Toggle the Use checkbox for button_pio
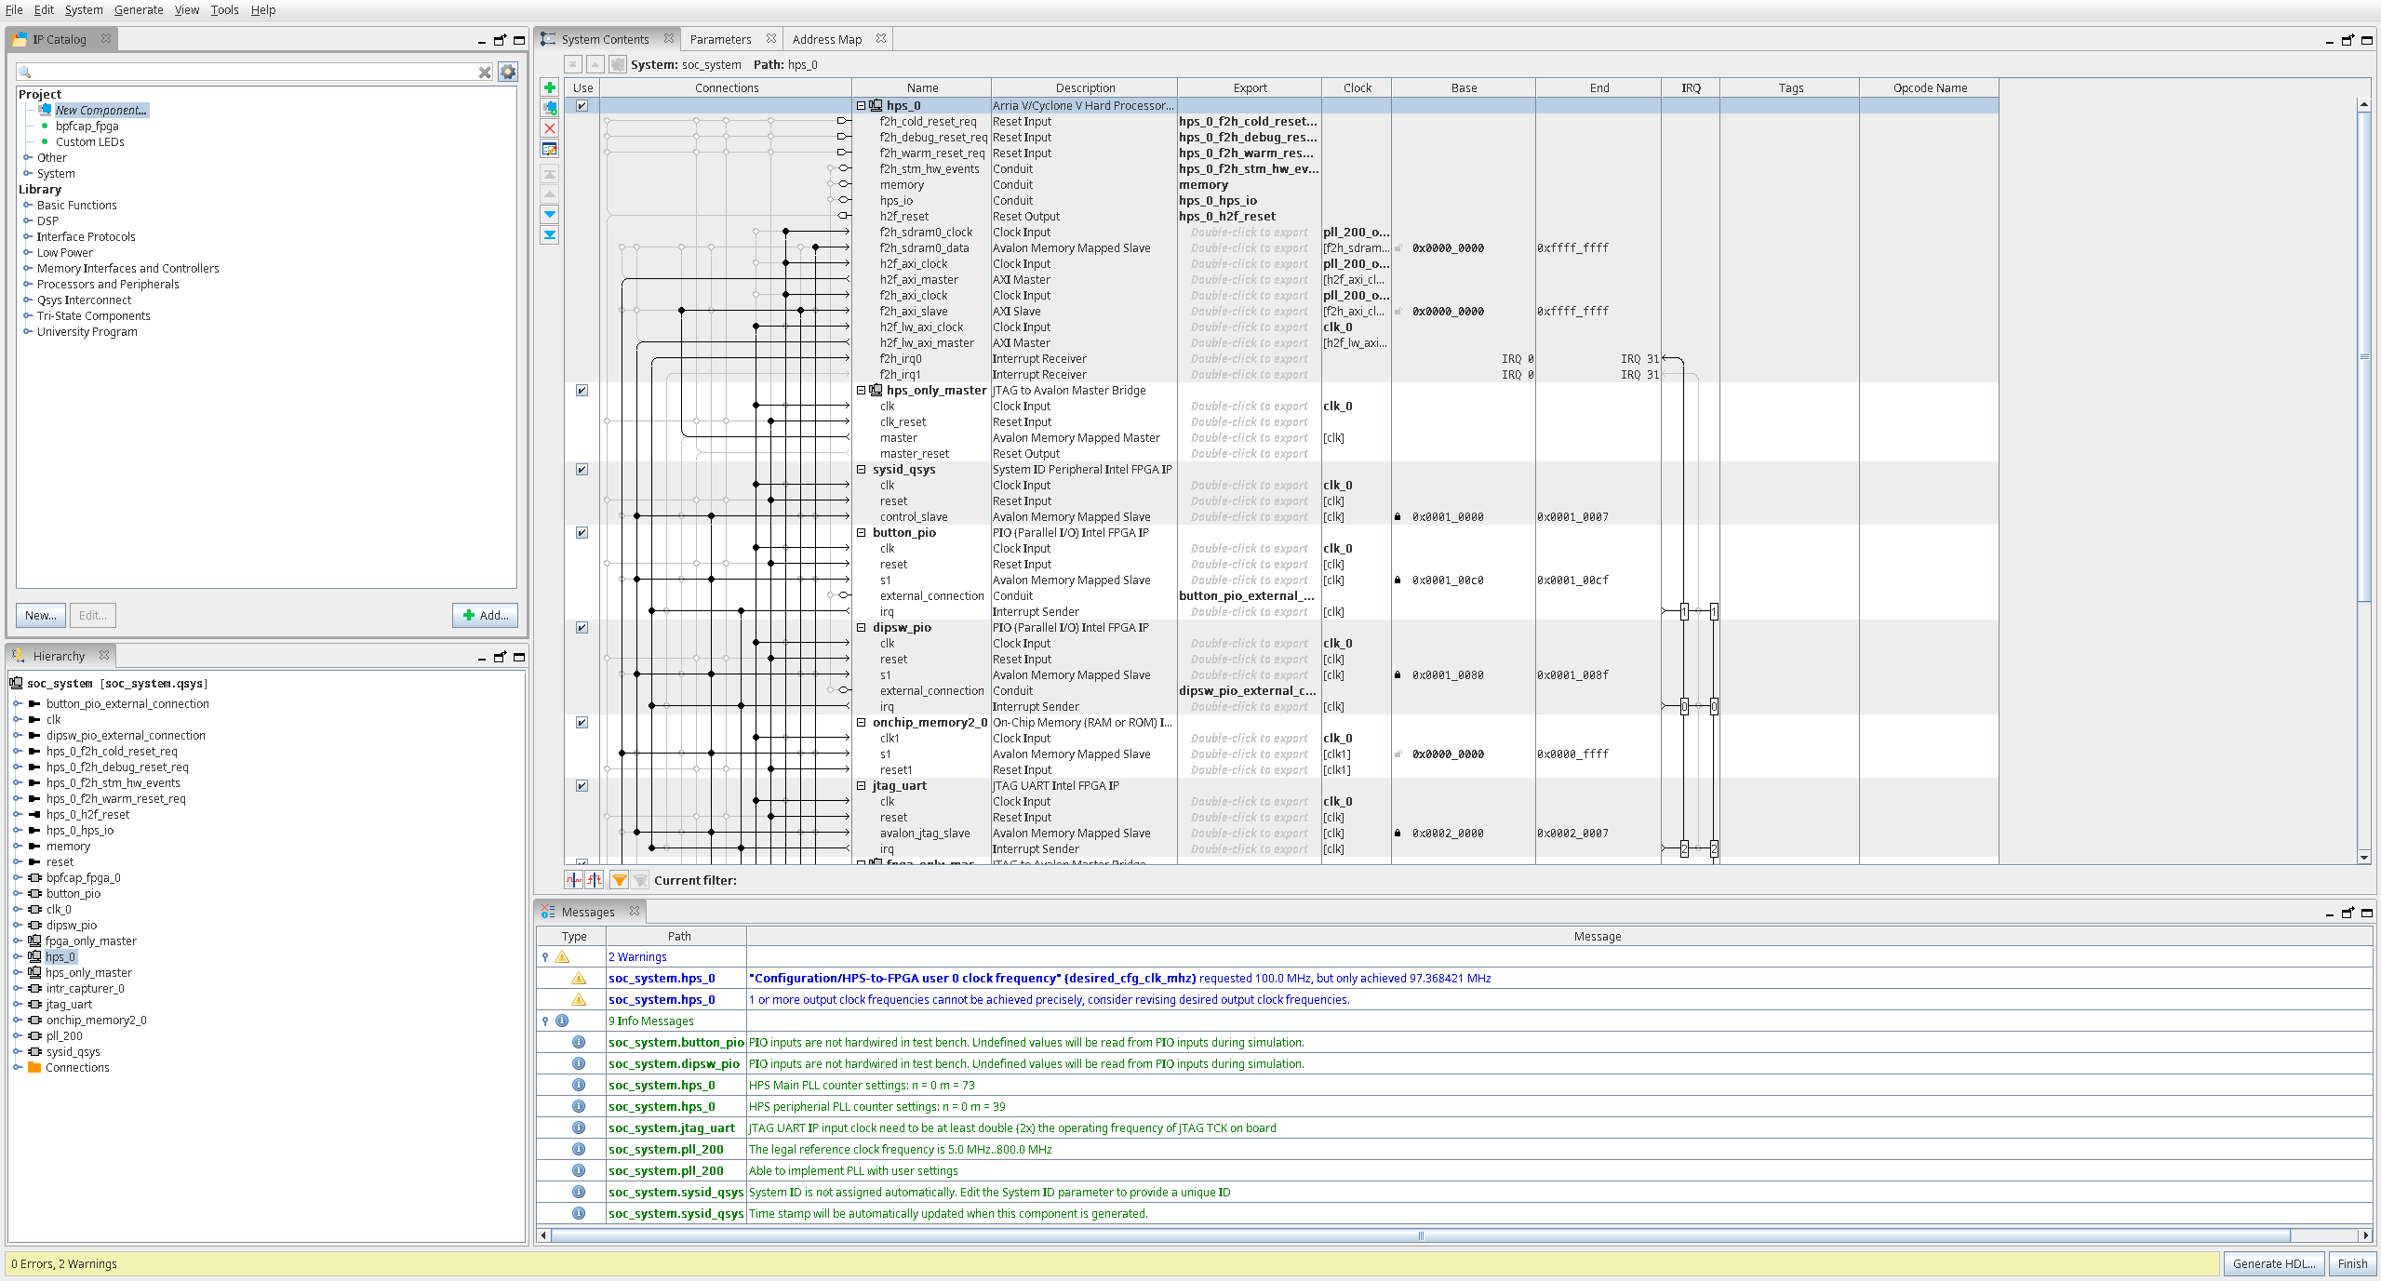The width and height of the screenshot is (2381, 1281). coord(582,533)
